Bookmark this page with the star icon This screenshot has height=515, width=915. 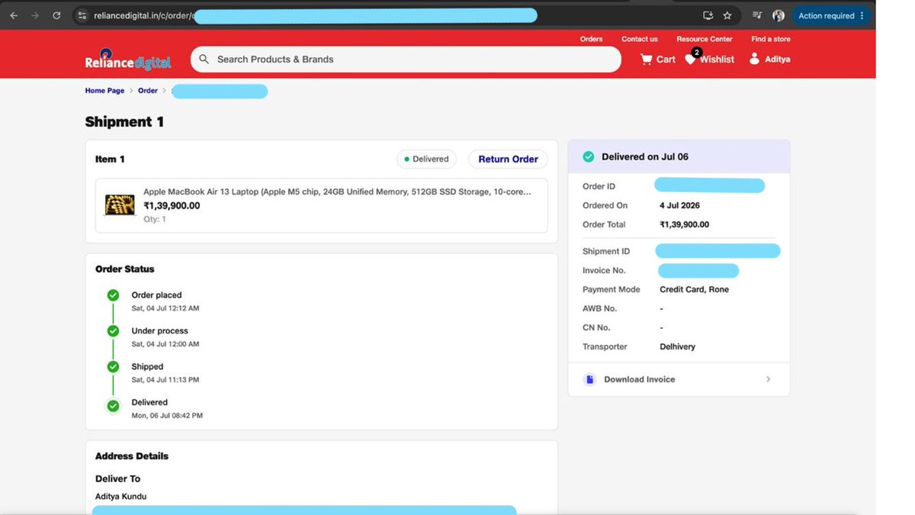coord(727,15)
